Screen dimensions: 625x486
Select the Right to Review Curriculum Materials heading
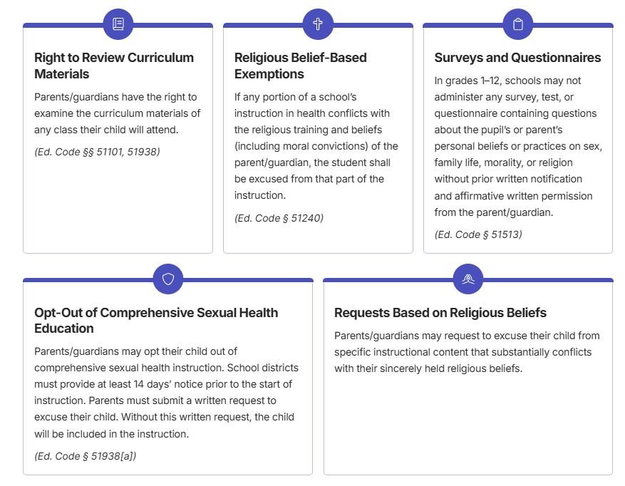pyautogui.click(x=114, y=66)
